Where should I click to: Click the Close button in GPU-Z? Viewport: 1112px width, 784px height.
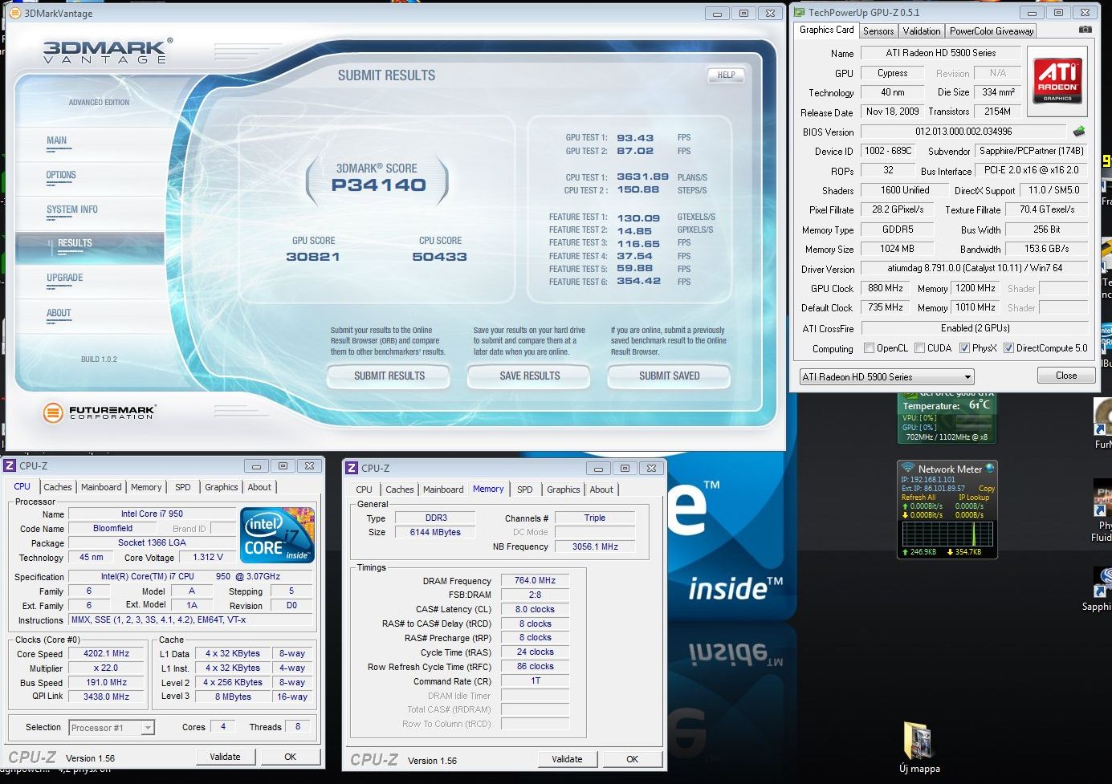tap(1066, 376)
